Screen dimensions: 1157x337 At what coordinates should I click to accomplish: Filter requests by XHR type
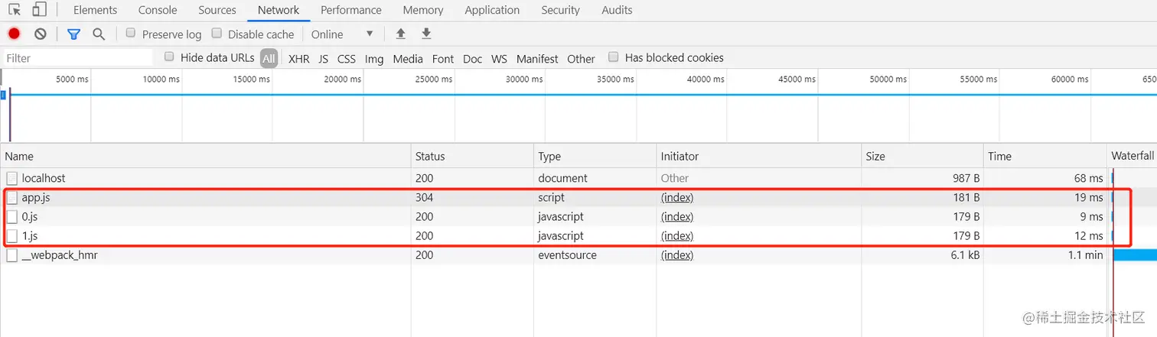(298, 59)
